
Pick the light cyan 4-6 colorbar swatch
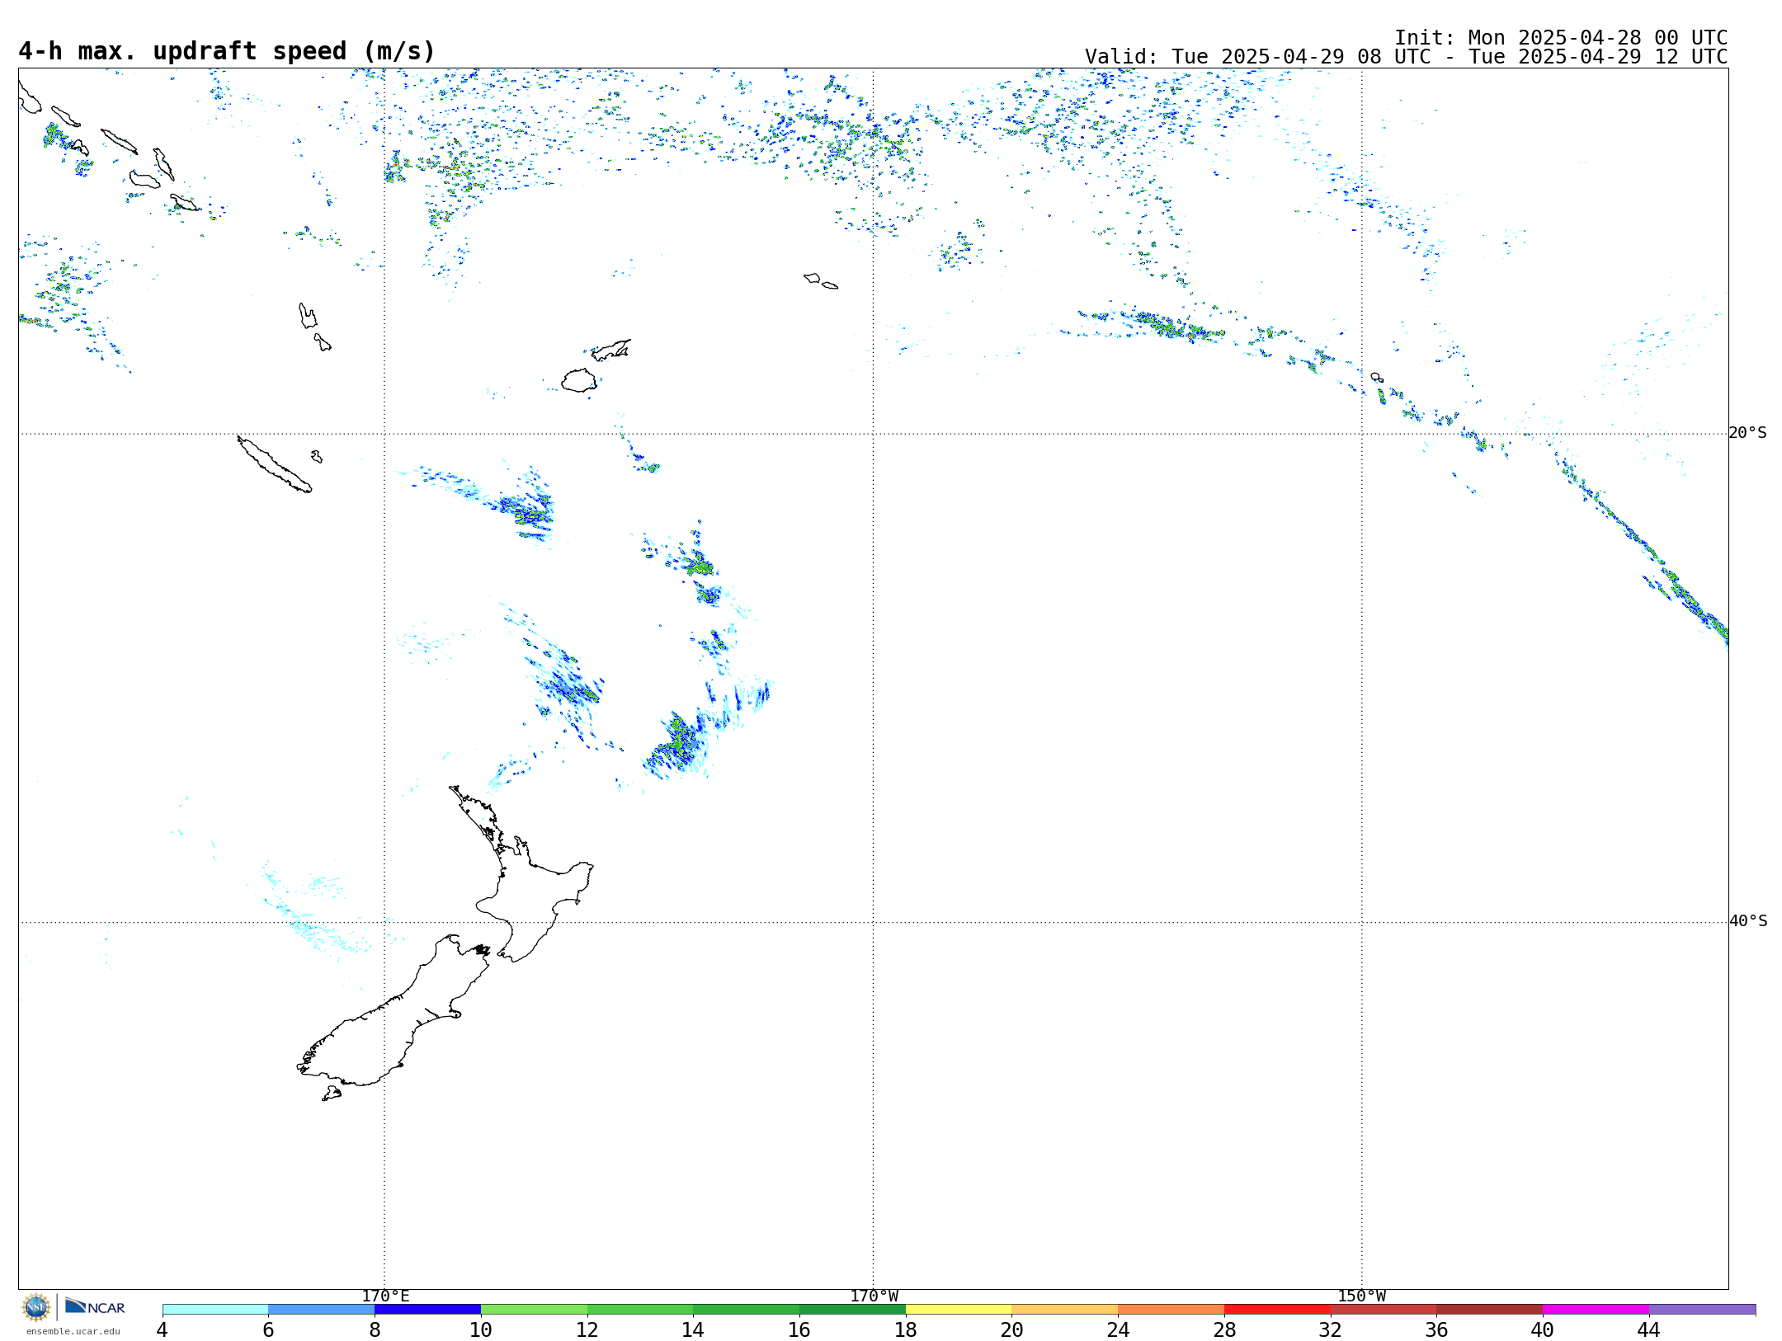(215, 1310)
